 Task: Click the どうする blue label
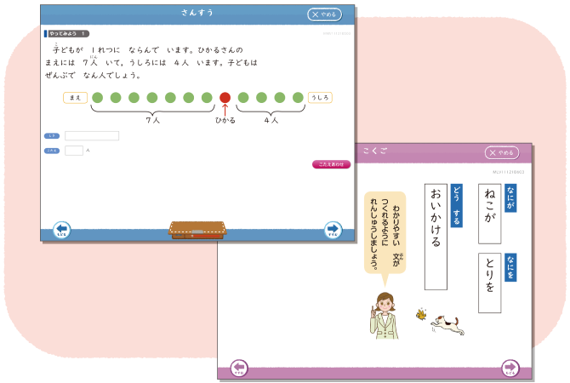coord(457,205)
